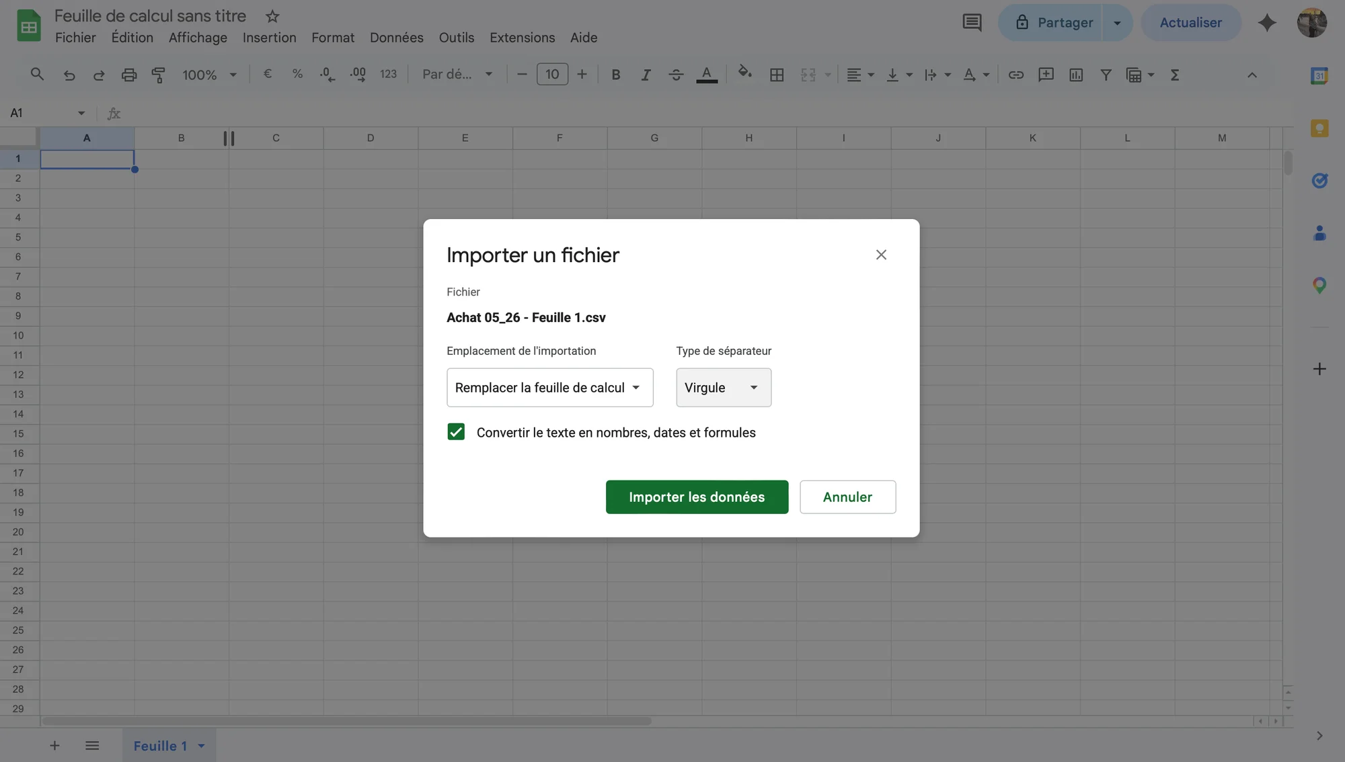
Task: Open the Format menu
Action: tap(333, 38)
